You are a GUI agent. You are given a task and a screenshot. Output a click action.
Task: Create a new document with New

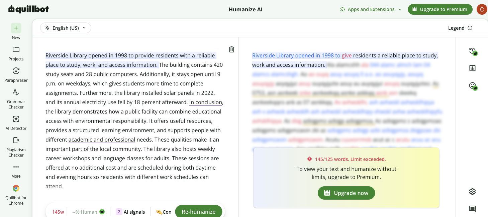[16, 32]
